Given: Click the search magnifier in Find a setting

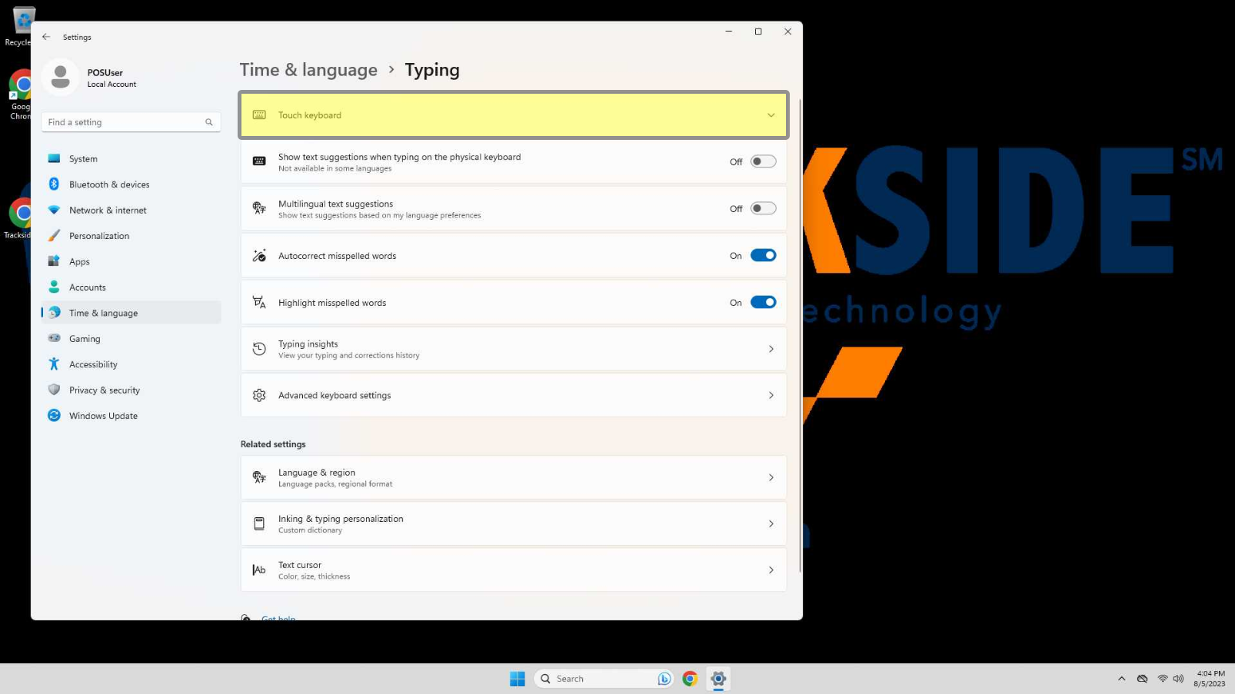Looking at the screenshot, I should 208,122.
